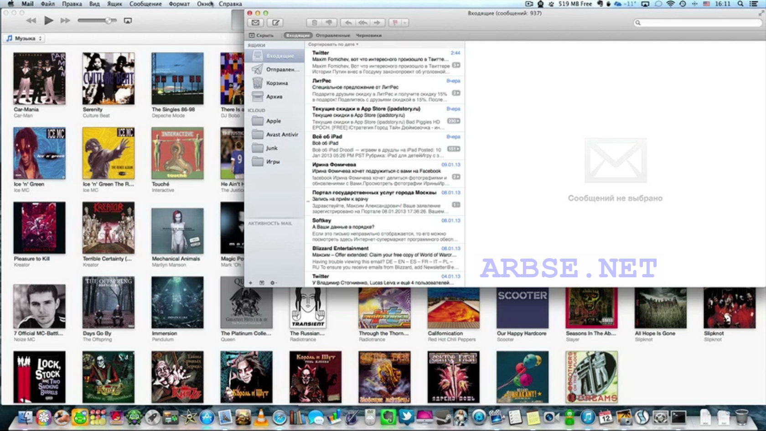Open iTunes icon in Dock

[x=588, y=417]
